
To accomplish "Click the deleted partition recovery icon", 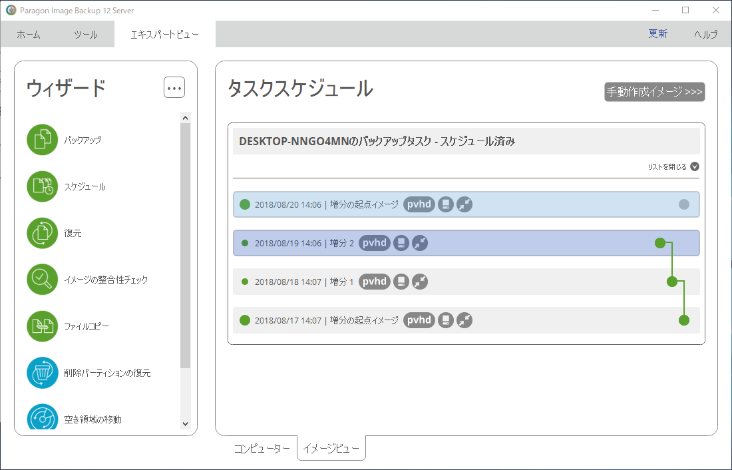I will pos(43,373).
